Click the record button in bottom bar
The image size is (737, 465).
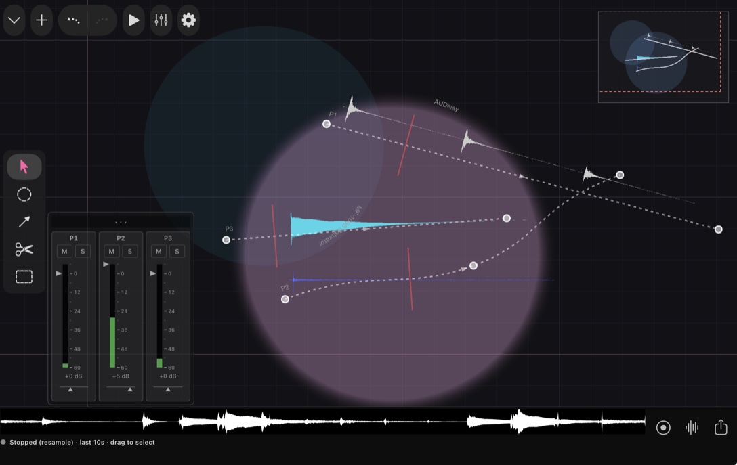[x=663, y=427]
